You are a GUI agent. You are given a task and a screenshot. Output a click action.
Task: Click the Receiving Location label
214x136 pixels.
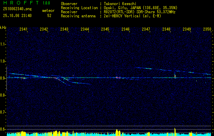79,8
